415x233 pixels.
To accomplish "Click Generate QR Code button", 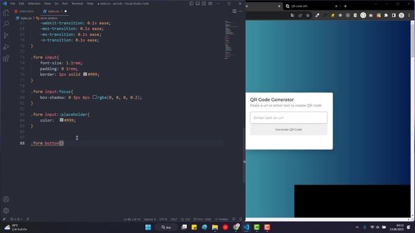I will (x=289, y=129).
